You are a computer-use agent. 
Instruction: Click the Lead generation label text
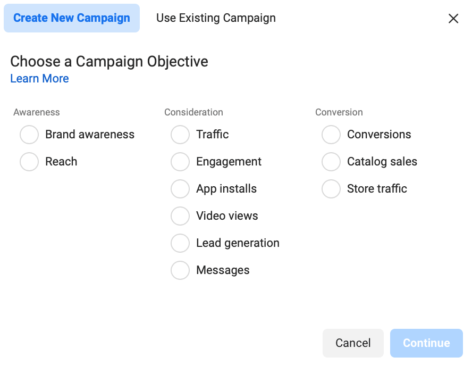(x=238, y=243)
